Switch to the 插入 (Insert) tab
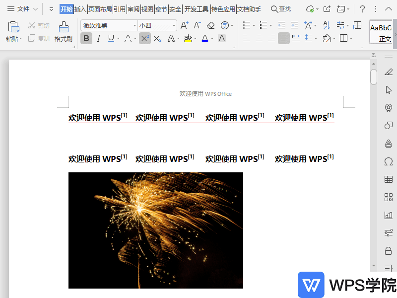This screenshot has width=397, height=298. [x=80, y=9]
